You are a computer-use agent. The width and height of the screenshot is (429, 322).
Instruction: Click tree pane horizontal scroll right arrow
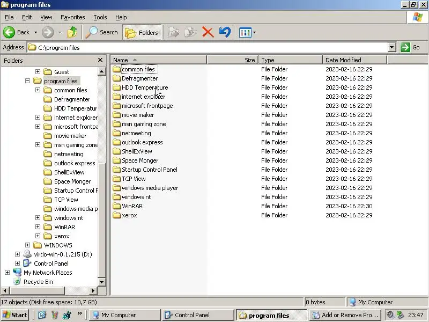click(x=93, y=290)
